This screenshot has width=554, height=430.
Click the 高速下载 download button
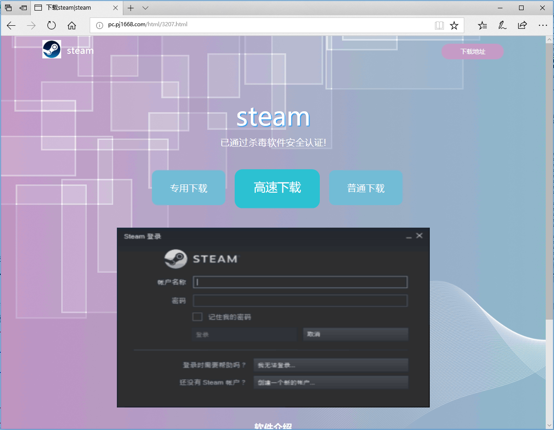277,189
